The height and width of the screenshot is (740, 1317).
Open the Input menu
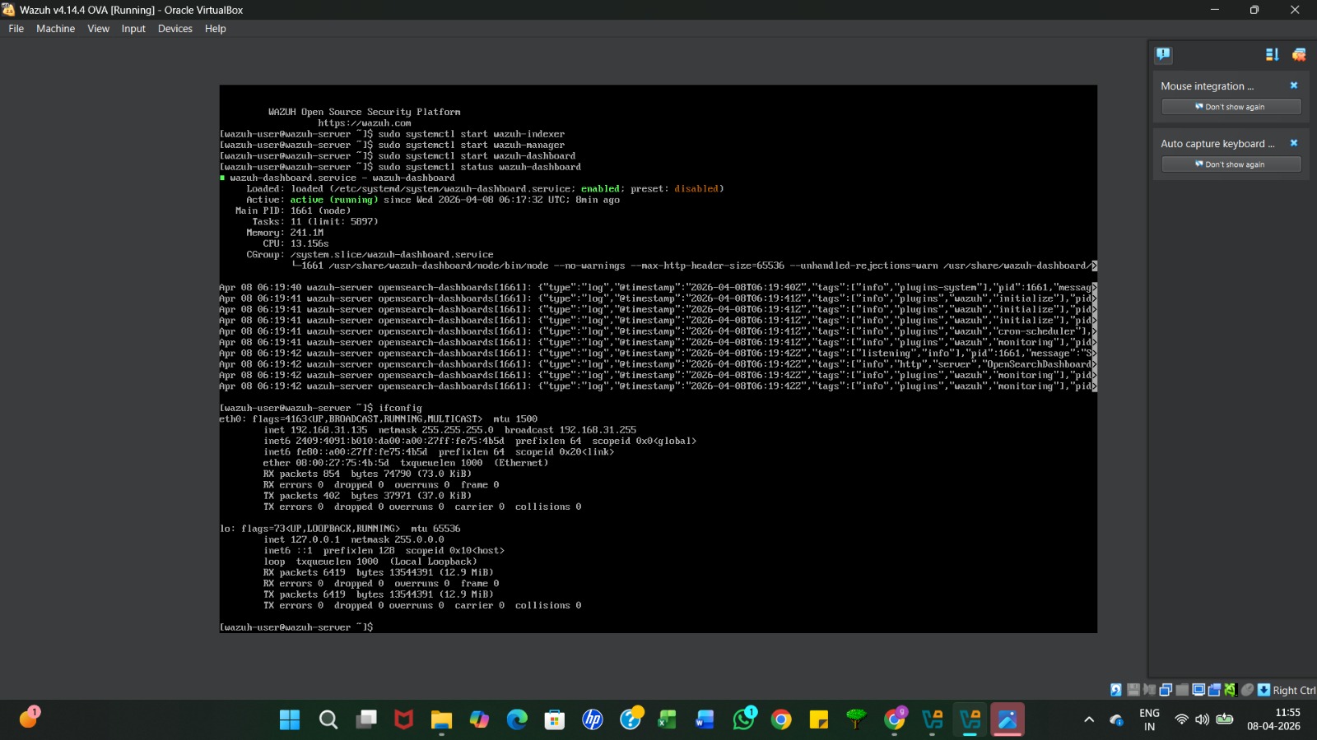(133, 29)
